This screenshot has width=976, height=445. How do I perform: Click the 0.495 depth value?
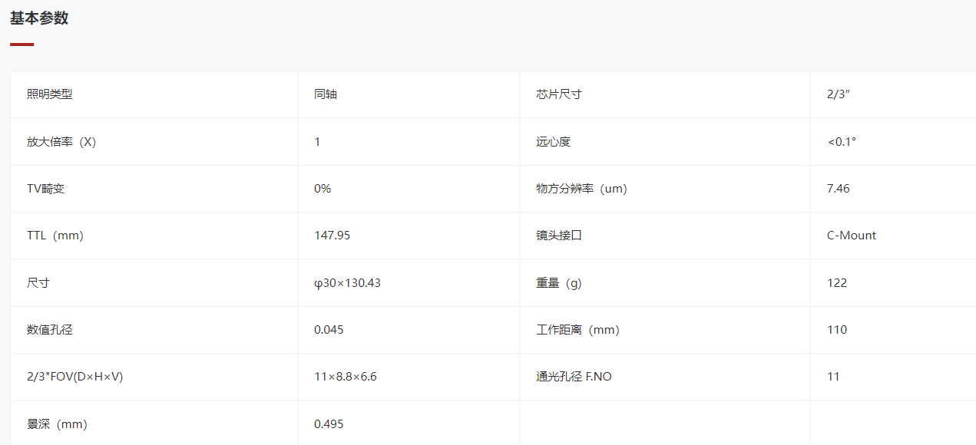click(x=329, y=424)
